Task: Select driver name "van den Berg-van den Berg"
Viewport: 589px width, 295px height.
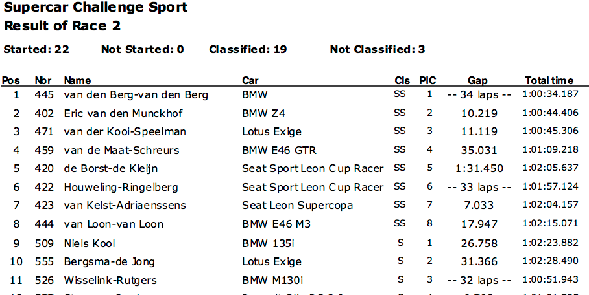Action: 136,95
